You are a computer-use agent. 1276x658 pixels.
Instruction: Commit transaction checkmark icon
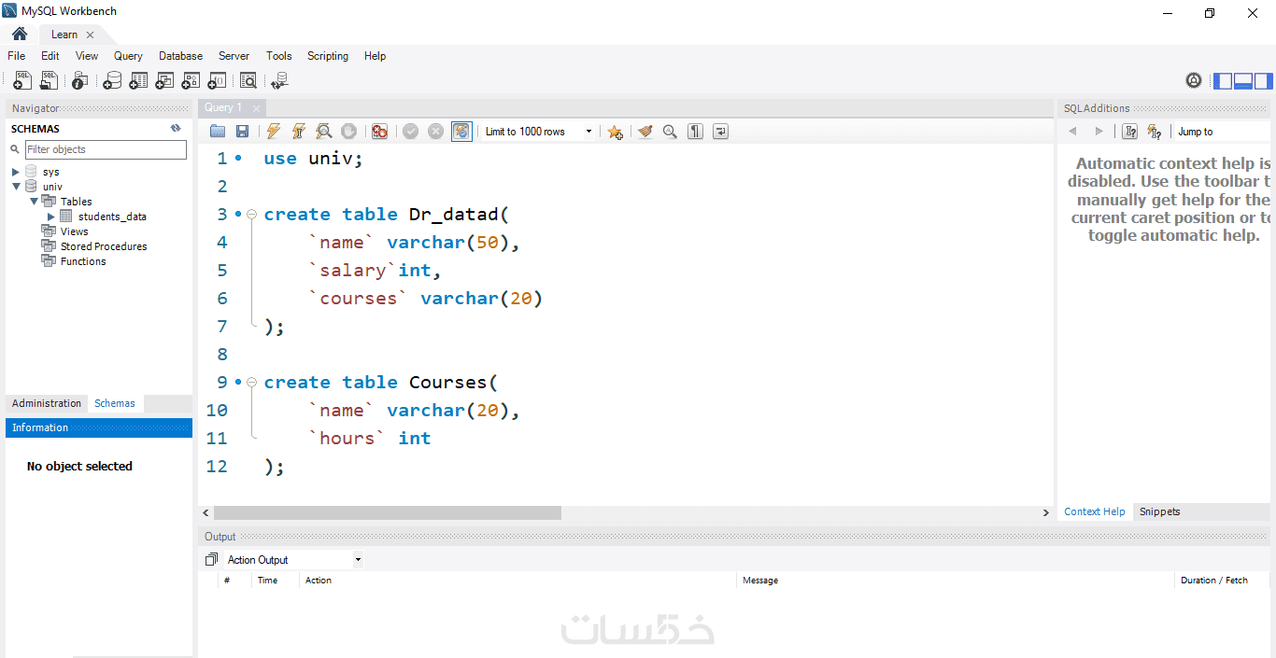point(410,132)
